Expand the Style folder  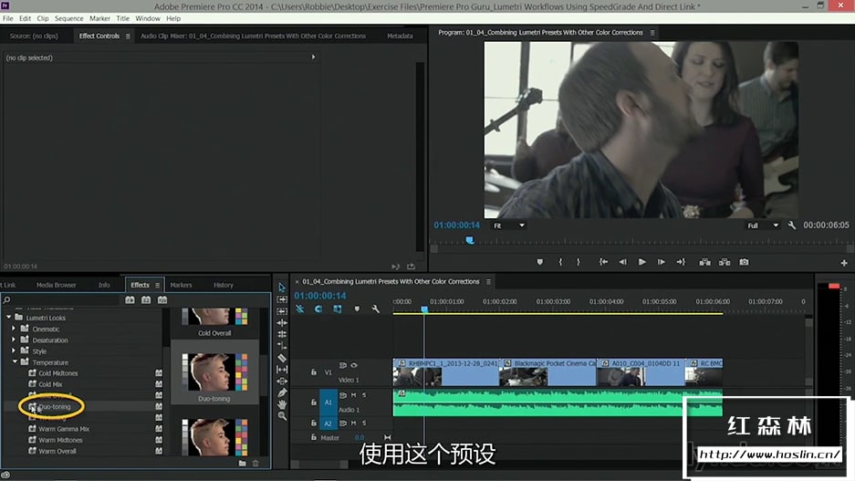(x=14, y=350)
